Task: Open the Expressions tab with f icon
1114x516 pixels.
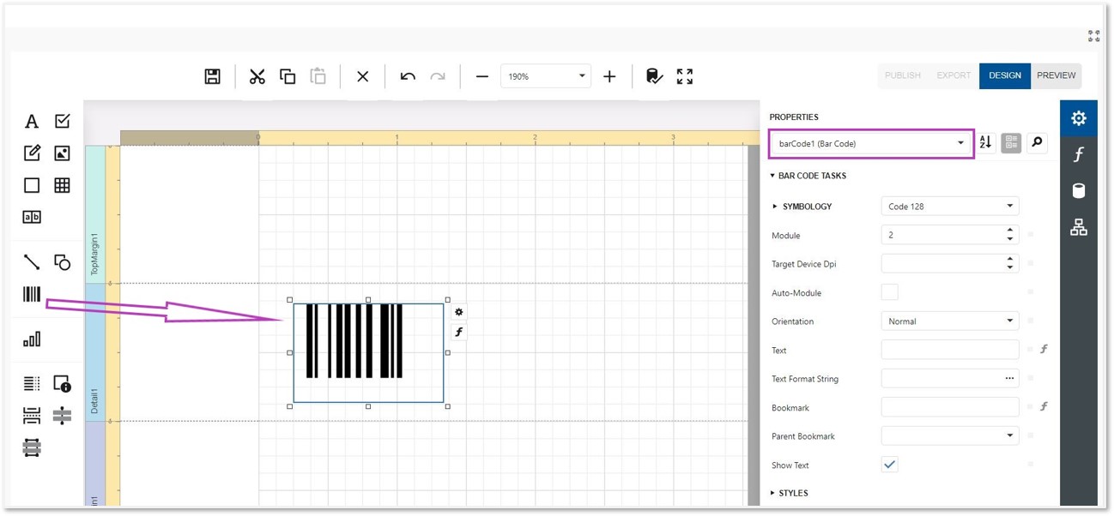Action: tap(1078, 154)
